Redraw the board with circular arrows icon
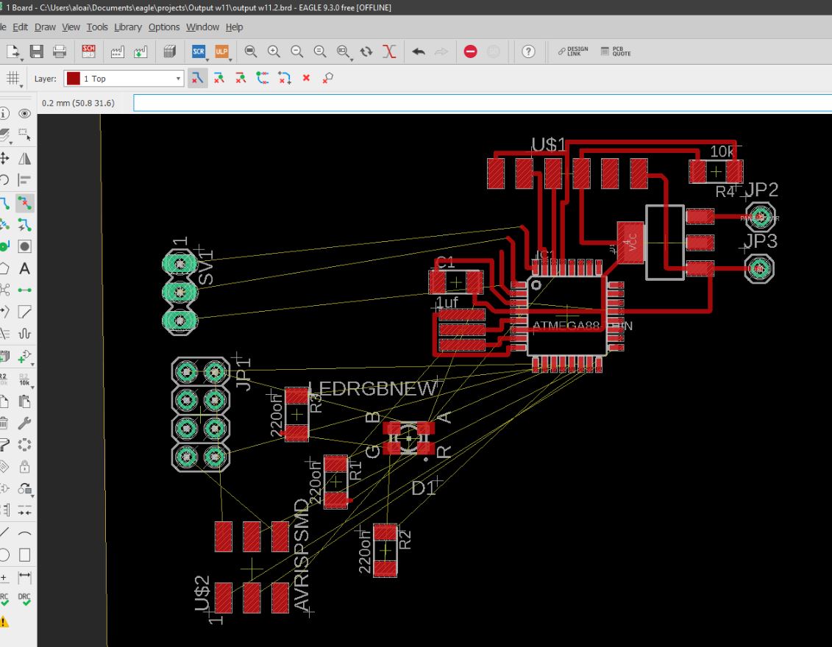The height and width of the screenshot is (647, 832). point(366,51)
